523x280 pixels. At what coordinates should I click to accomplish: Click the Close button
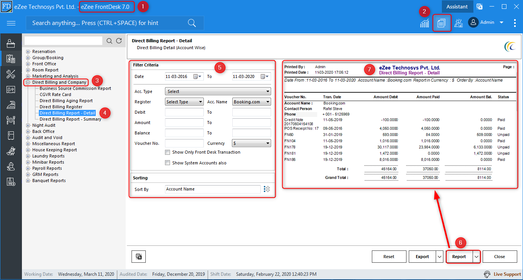point(500,257)
